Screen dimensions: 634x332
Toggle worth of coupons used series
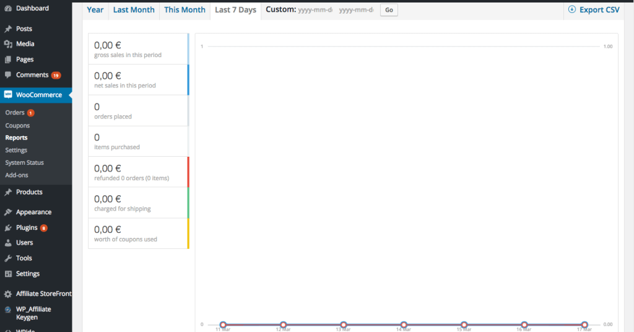pos(138,234)
